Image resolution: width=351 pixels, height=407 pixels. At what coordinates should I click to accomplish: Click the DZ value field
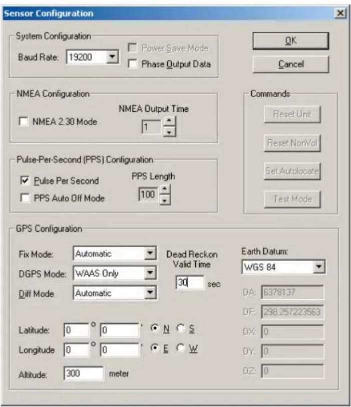(x=292, y=371)
